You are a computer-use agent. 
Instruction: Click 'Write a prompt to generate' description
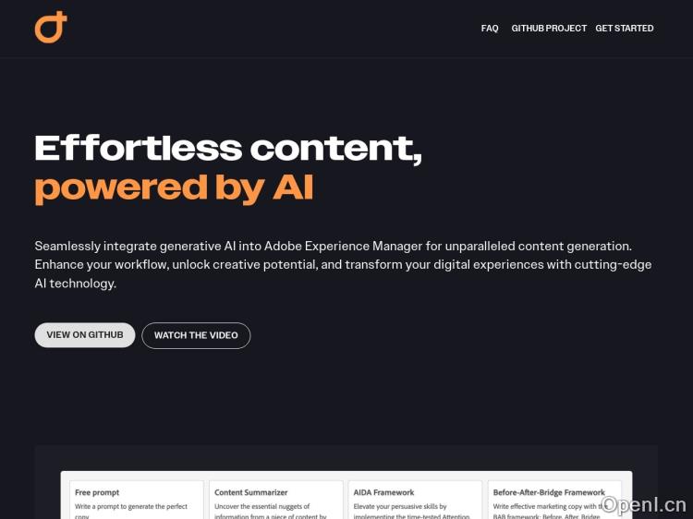click(131, 506)
